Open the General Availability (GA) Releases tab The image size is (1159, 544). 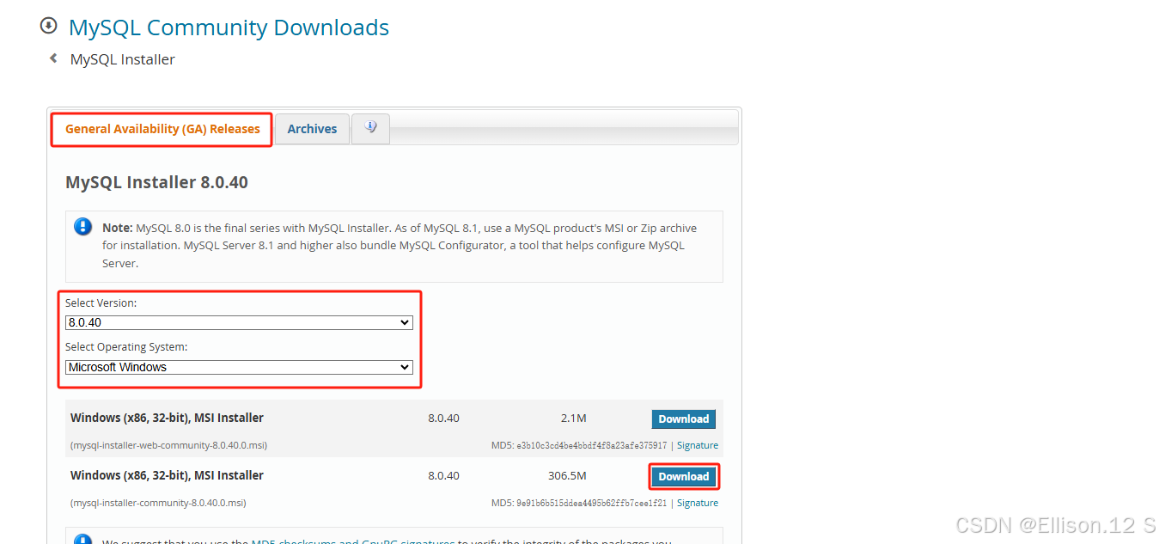(x=162, y=129)
